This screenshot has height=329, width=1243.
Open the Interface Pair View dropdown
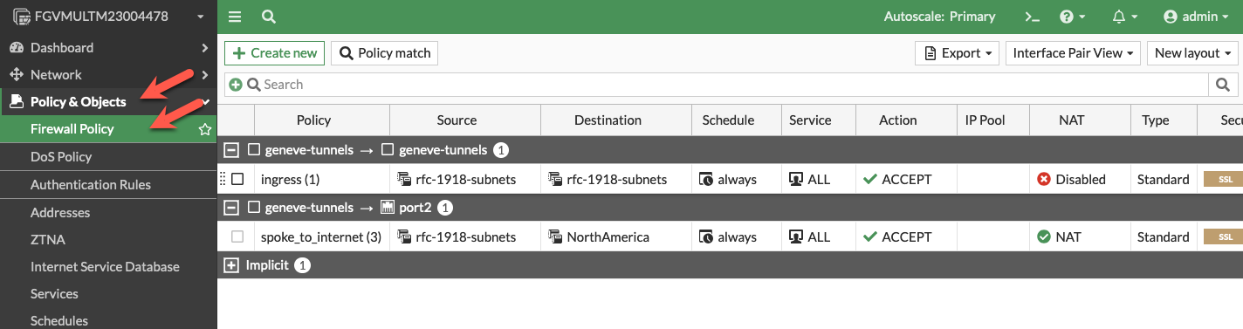(x=1073, y=53)
